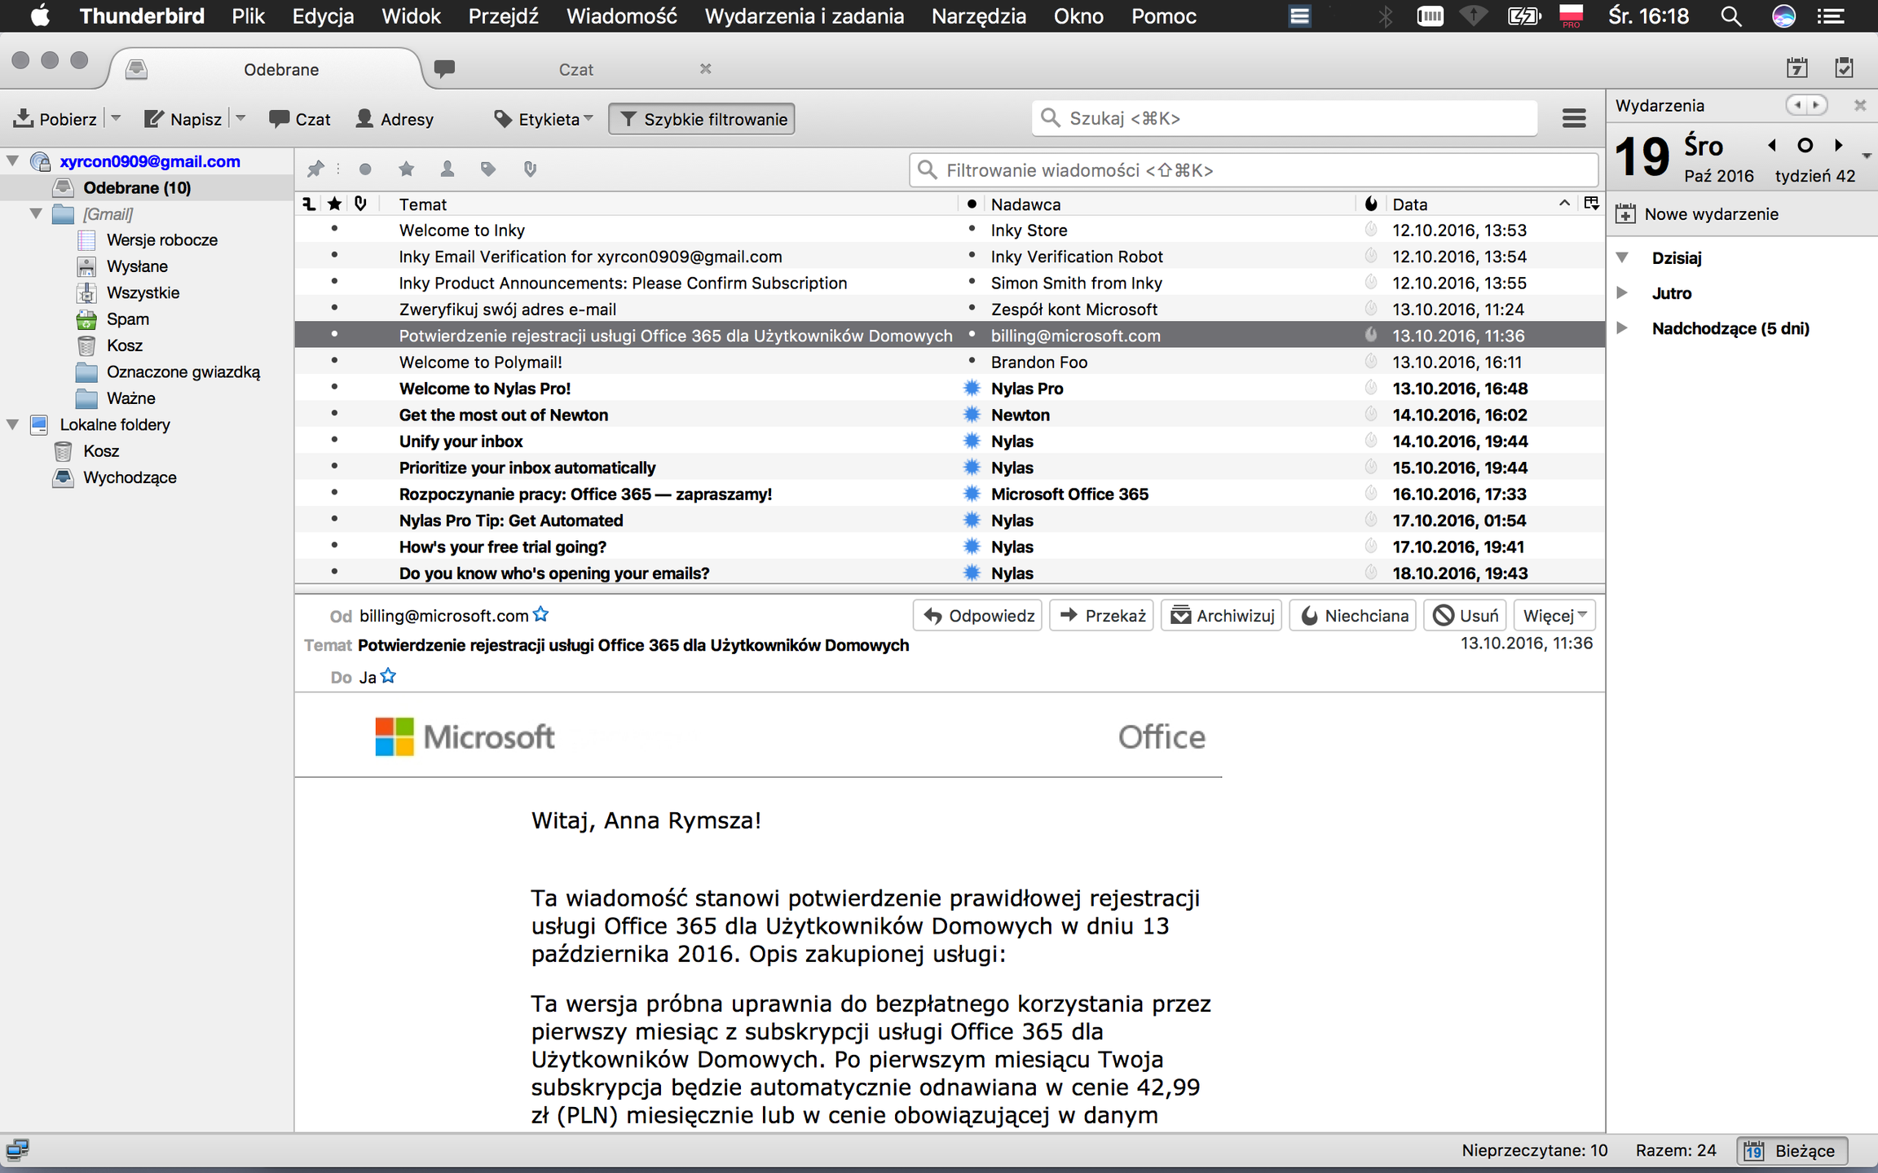1878x1173 pixels.
Task: Filter by tags label icon
Action: pos(488,169)
